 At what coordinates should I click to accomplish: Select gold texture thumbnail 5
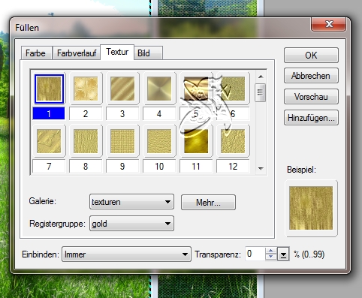[x=196, y=89]
